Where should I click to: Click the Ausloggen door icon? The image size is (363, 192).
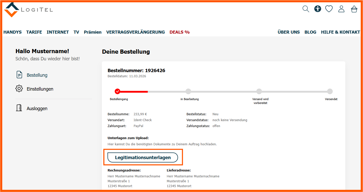tap(19, 108)
